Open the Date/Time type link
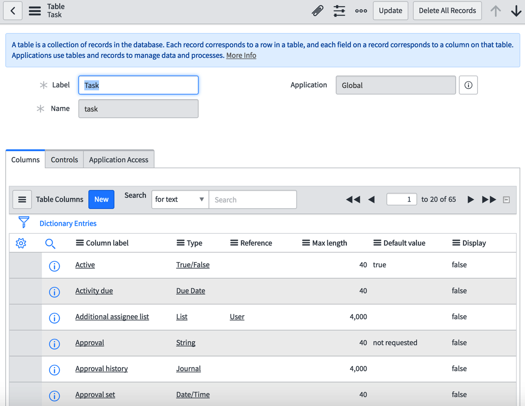 pos(193,395)
